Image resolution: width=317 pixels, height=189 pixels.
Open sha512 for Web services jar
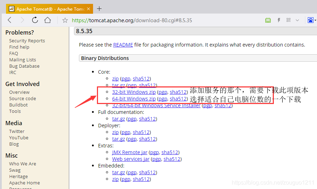click(172, 159)
